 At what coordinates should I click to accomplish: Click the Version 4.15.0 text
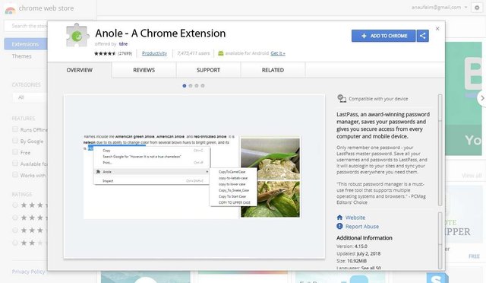tap(352, 246)
